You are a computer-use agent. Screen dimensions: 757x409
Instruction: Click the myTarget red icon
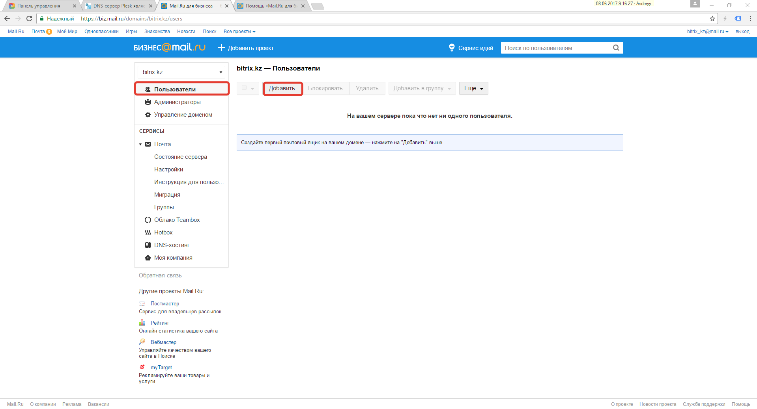pos(142,367)
